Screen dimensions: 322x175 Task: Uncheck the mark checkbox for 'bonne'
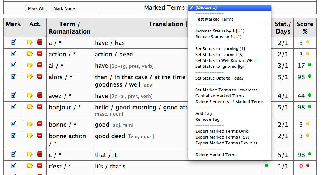pyautogui.click(x=14, y=124)
